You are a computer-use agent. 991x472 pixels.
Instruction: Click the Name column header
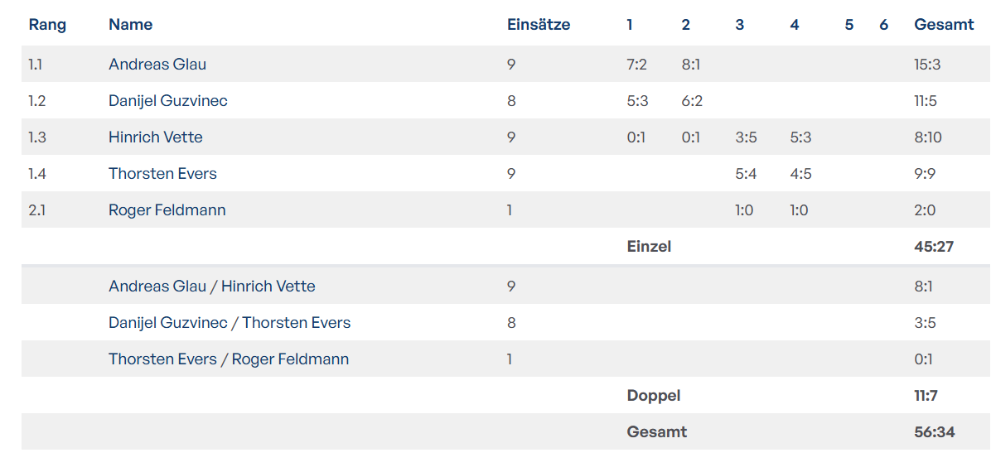[x=130, y=25]
